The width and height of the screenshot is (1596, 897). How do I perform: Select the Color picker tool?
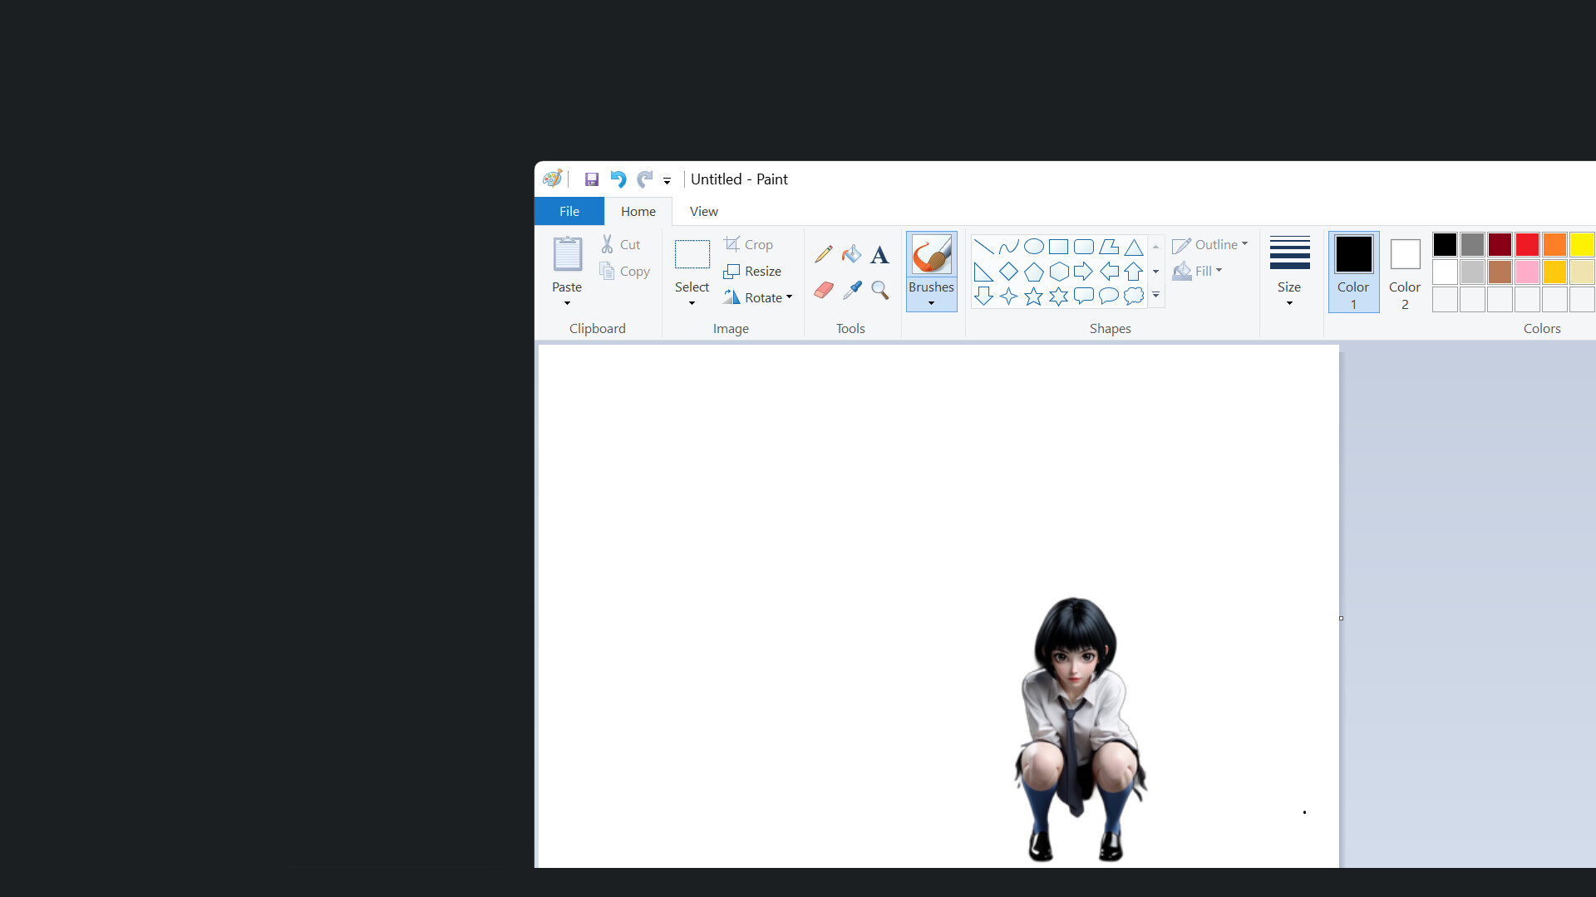click(x=851, y=290)
